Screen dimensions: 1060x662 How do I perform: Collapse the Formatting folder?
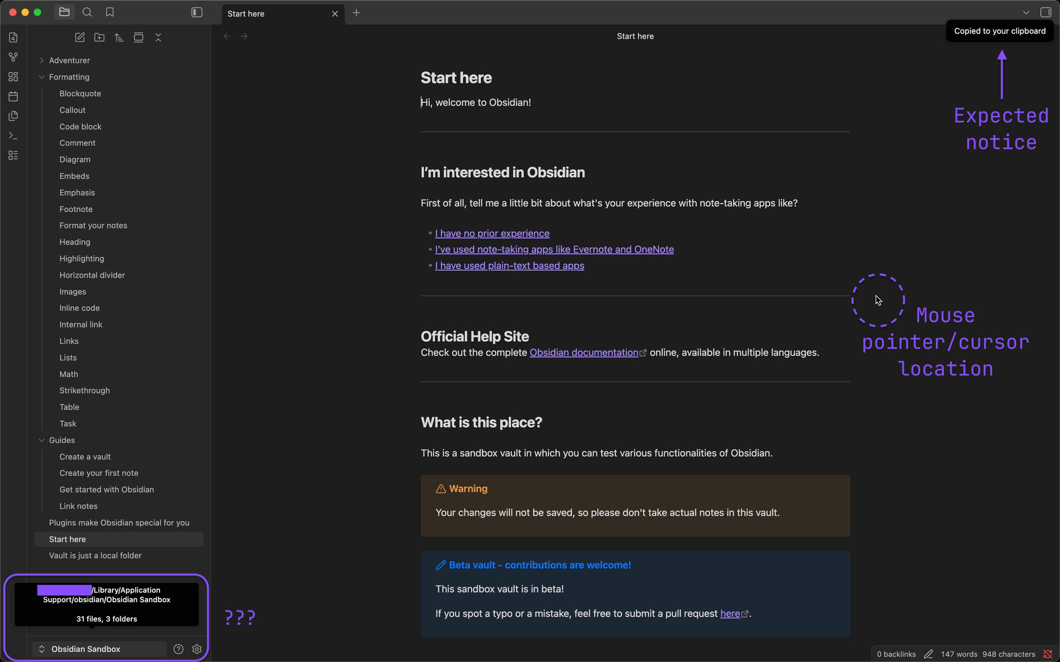(x=42, y=77)
